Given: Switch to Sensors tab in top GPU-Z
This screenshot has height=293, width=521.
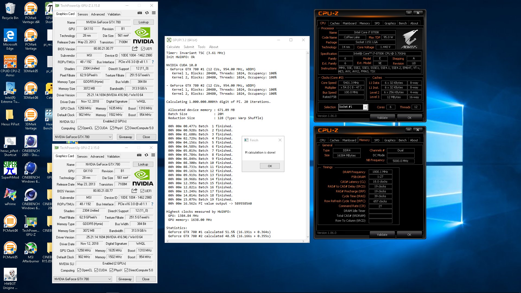Looking at the screenshot, I should pyautogui.click(x=83, y=14).
